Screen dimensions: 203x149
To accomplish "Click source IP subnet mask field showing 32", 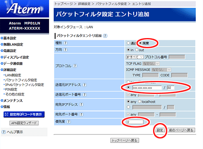I will [171, 88].
